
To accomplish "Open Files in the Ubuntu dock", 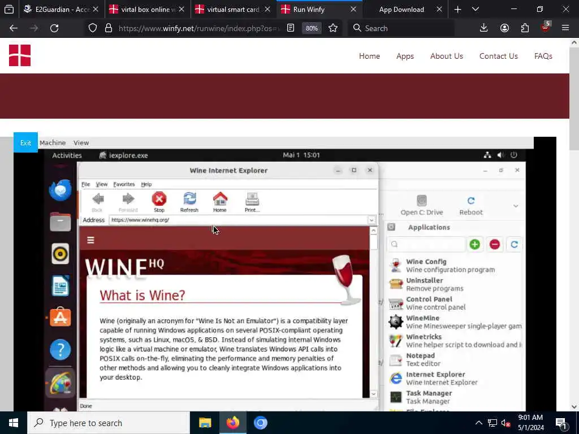I will tap(60, 222).
